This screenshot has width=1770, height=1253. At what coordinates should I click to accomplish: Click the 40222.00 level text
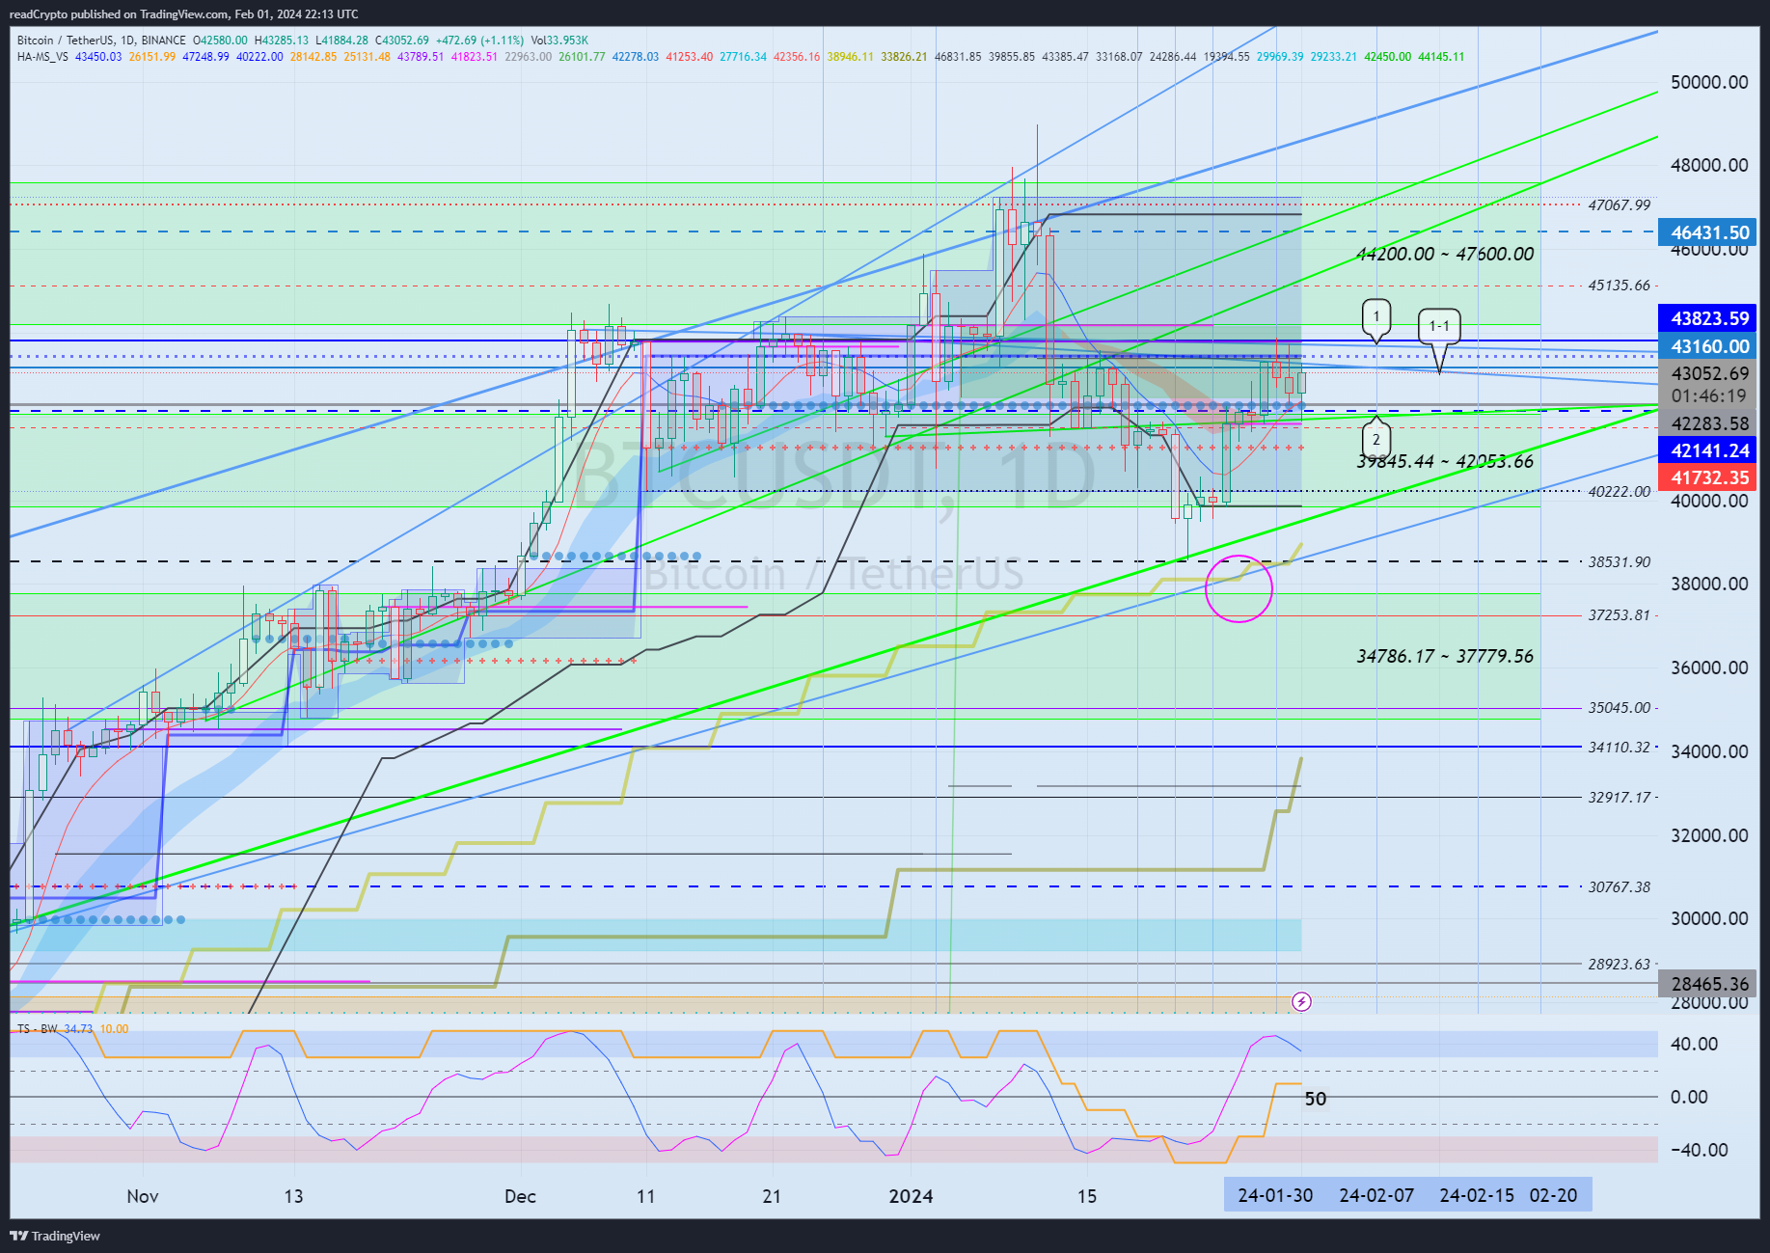1620,491
